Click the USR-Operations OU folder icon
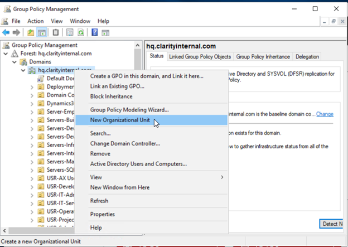Image resolution: width=348 pixels, height=247 pixels. coord(41,211)
